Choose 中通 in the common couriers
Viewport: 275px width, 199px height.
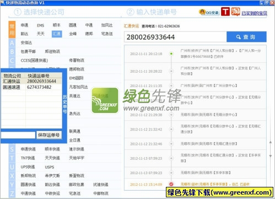(x=89, y=25)
